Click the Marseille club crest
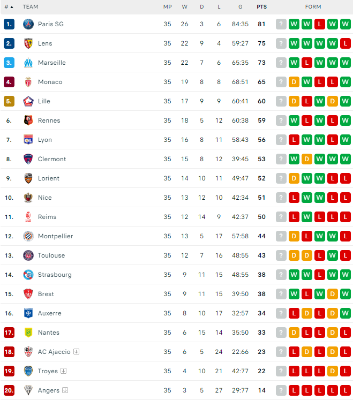 coord(28,63)
